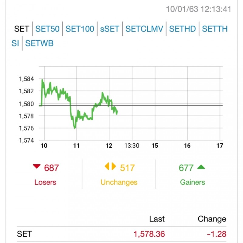Select the SET index tab
Viewport: 243px width, 243px height.
(22, 29)
